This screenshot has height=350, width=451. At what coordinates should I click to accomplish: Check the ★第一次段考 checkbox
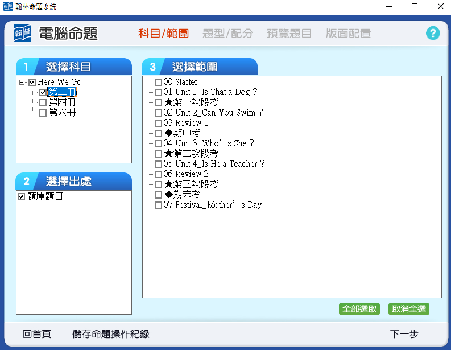click(158, 102)
